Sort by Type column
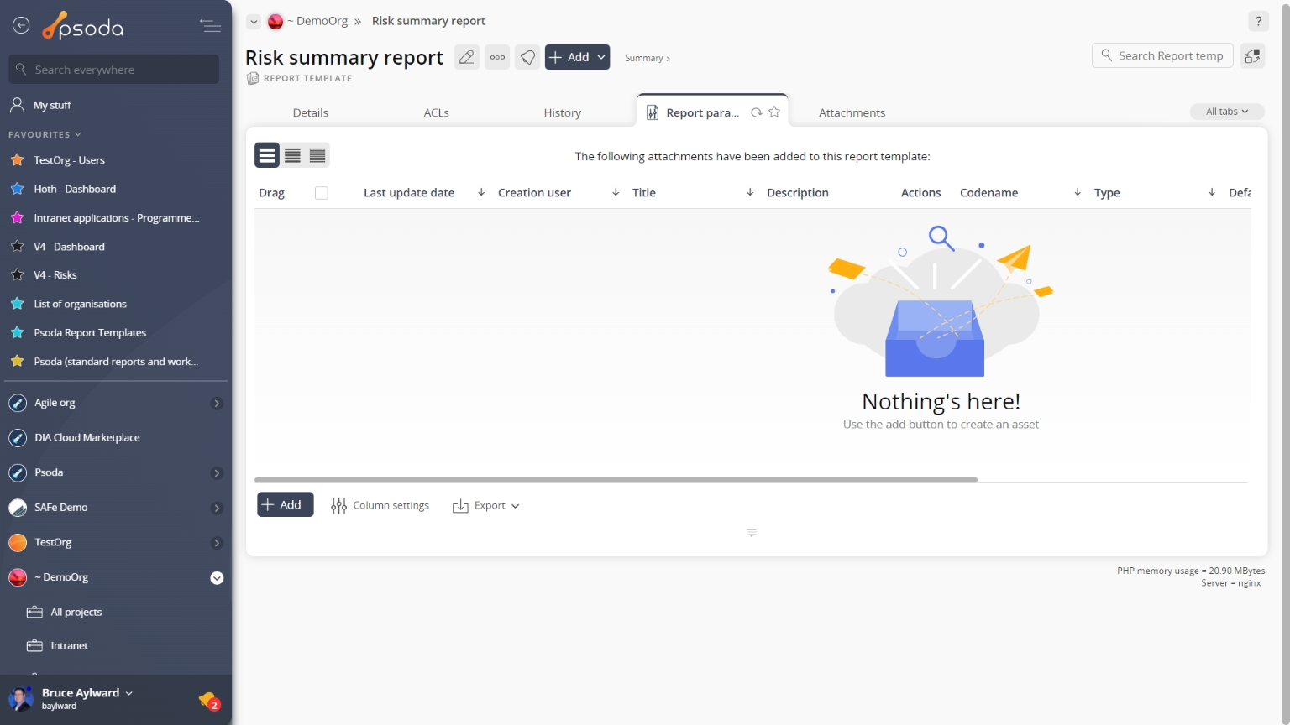The image size is (1290, 725). click(1212, 192)
